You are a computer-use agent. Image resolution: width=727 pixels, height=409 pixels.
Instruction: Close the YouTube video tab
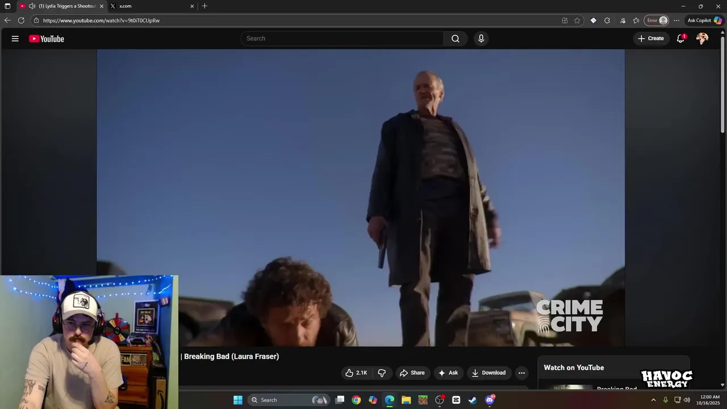(102, 6)
